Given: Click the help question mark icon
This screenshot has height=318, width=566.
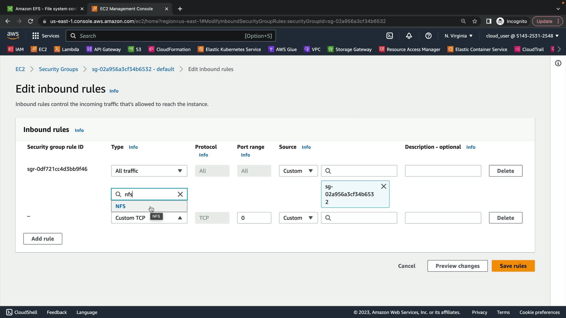Looking at the screenshot, I should click(428, 36).
